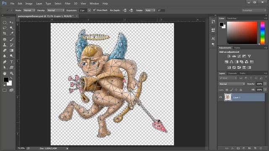Viewport: 269px width, 151px height.
Task: Select the Crop tool
Action: click(5, 34)
